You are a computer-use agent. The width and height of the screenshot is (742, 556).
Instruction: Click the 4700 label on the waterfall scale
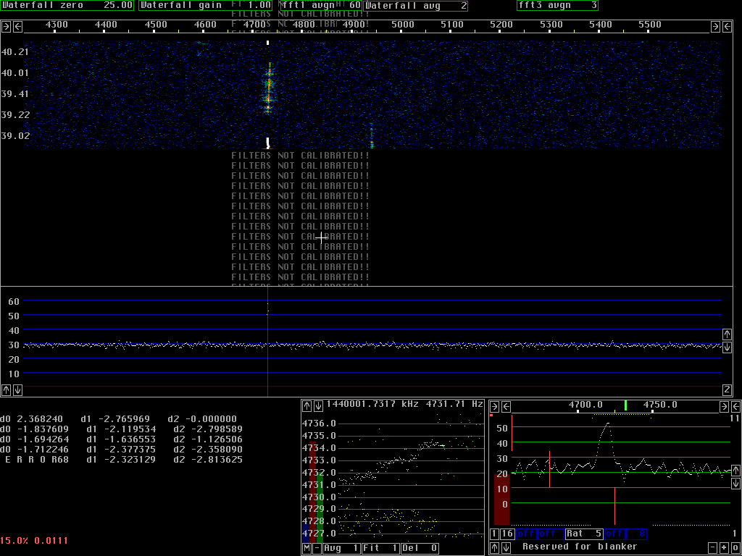coord(254,25)
